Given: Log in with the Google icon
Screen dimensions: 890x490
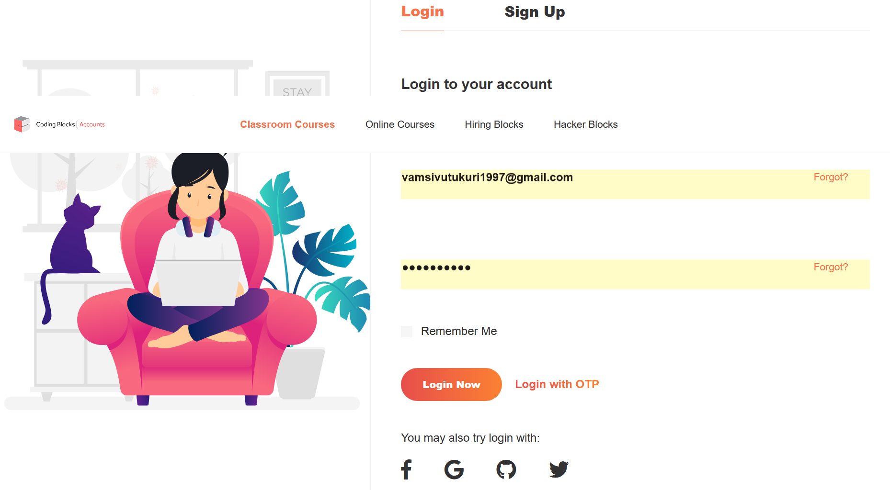Looking at the screenshot, I should click(x=454, y=469).
